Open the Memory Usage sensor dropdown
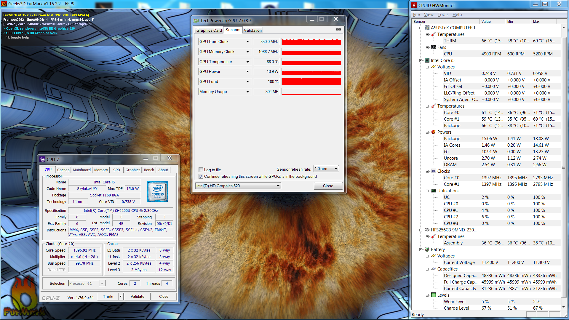 [247, 92]
